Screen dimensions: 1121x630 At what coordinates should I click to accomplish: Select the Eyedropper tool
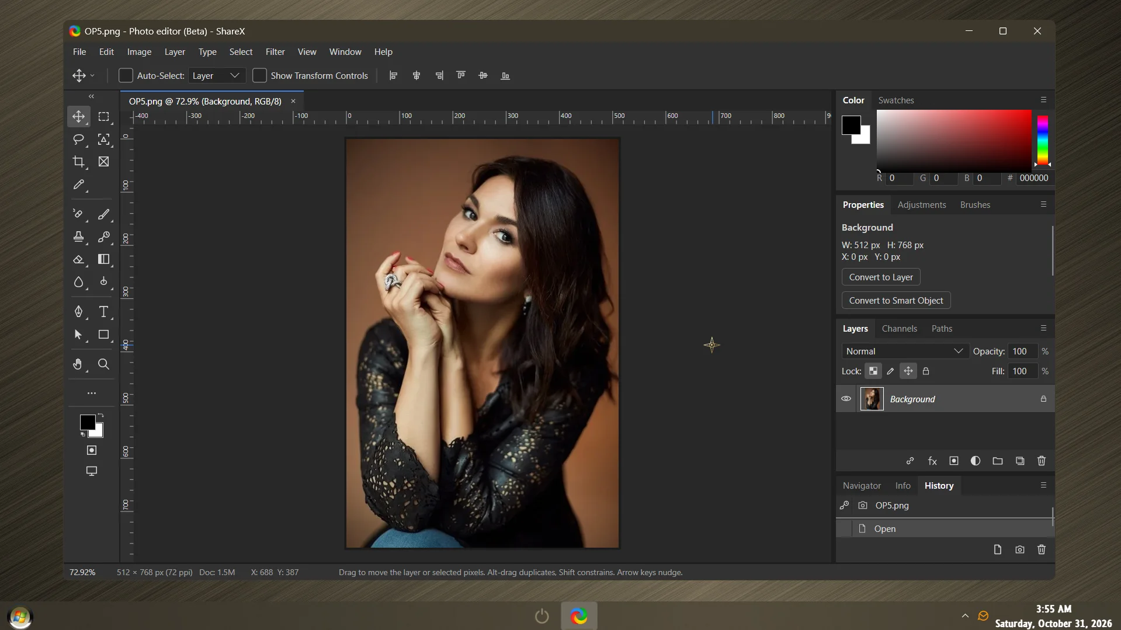coord(78,185)
